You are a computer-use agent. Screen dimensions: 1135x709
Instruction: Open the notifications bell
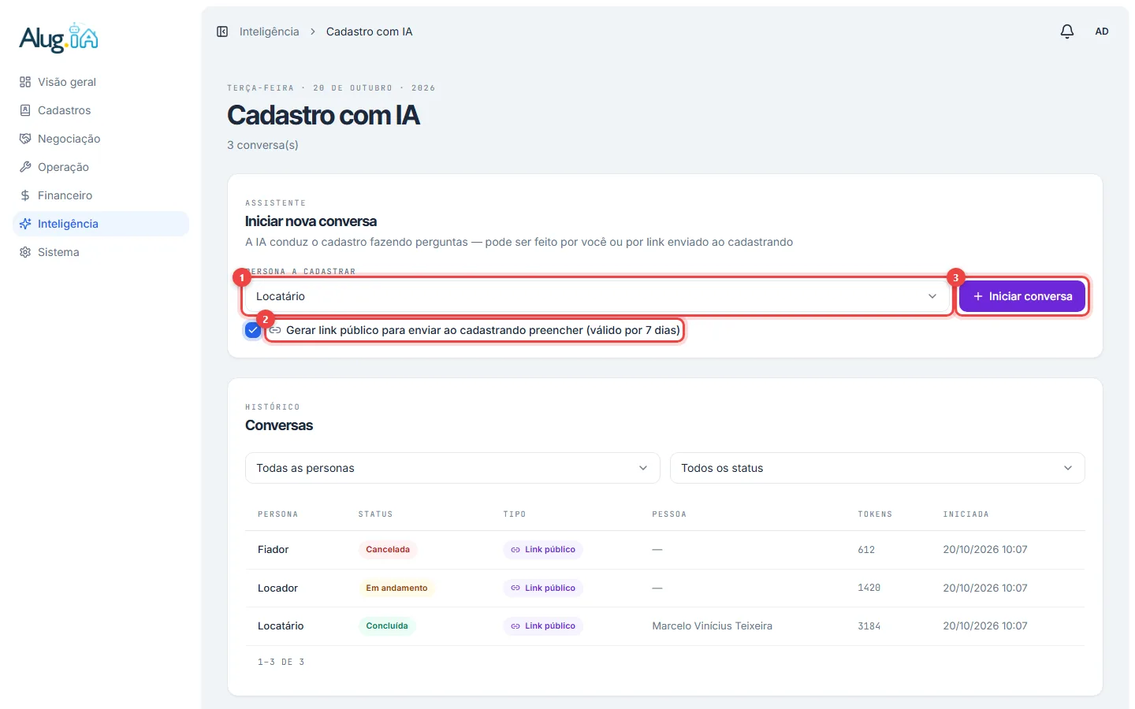tap(1067, 32)
